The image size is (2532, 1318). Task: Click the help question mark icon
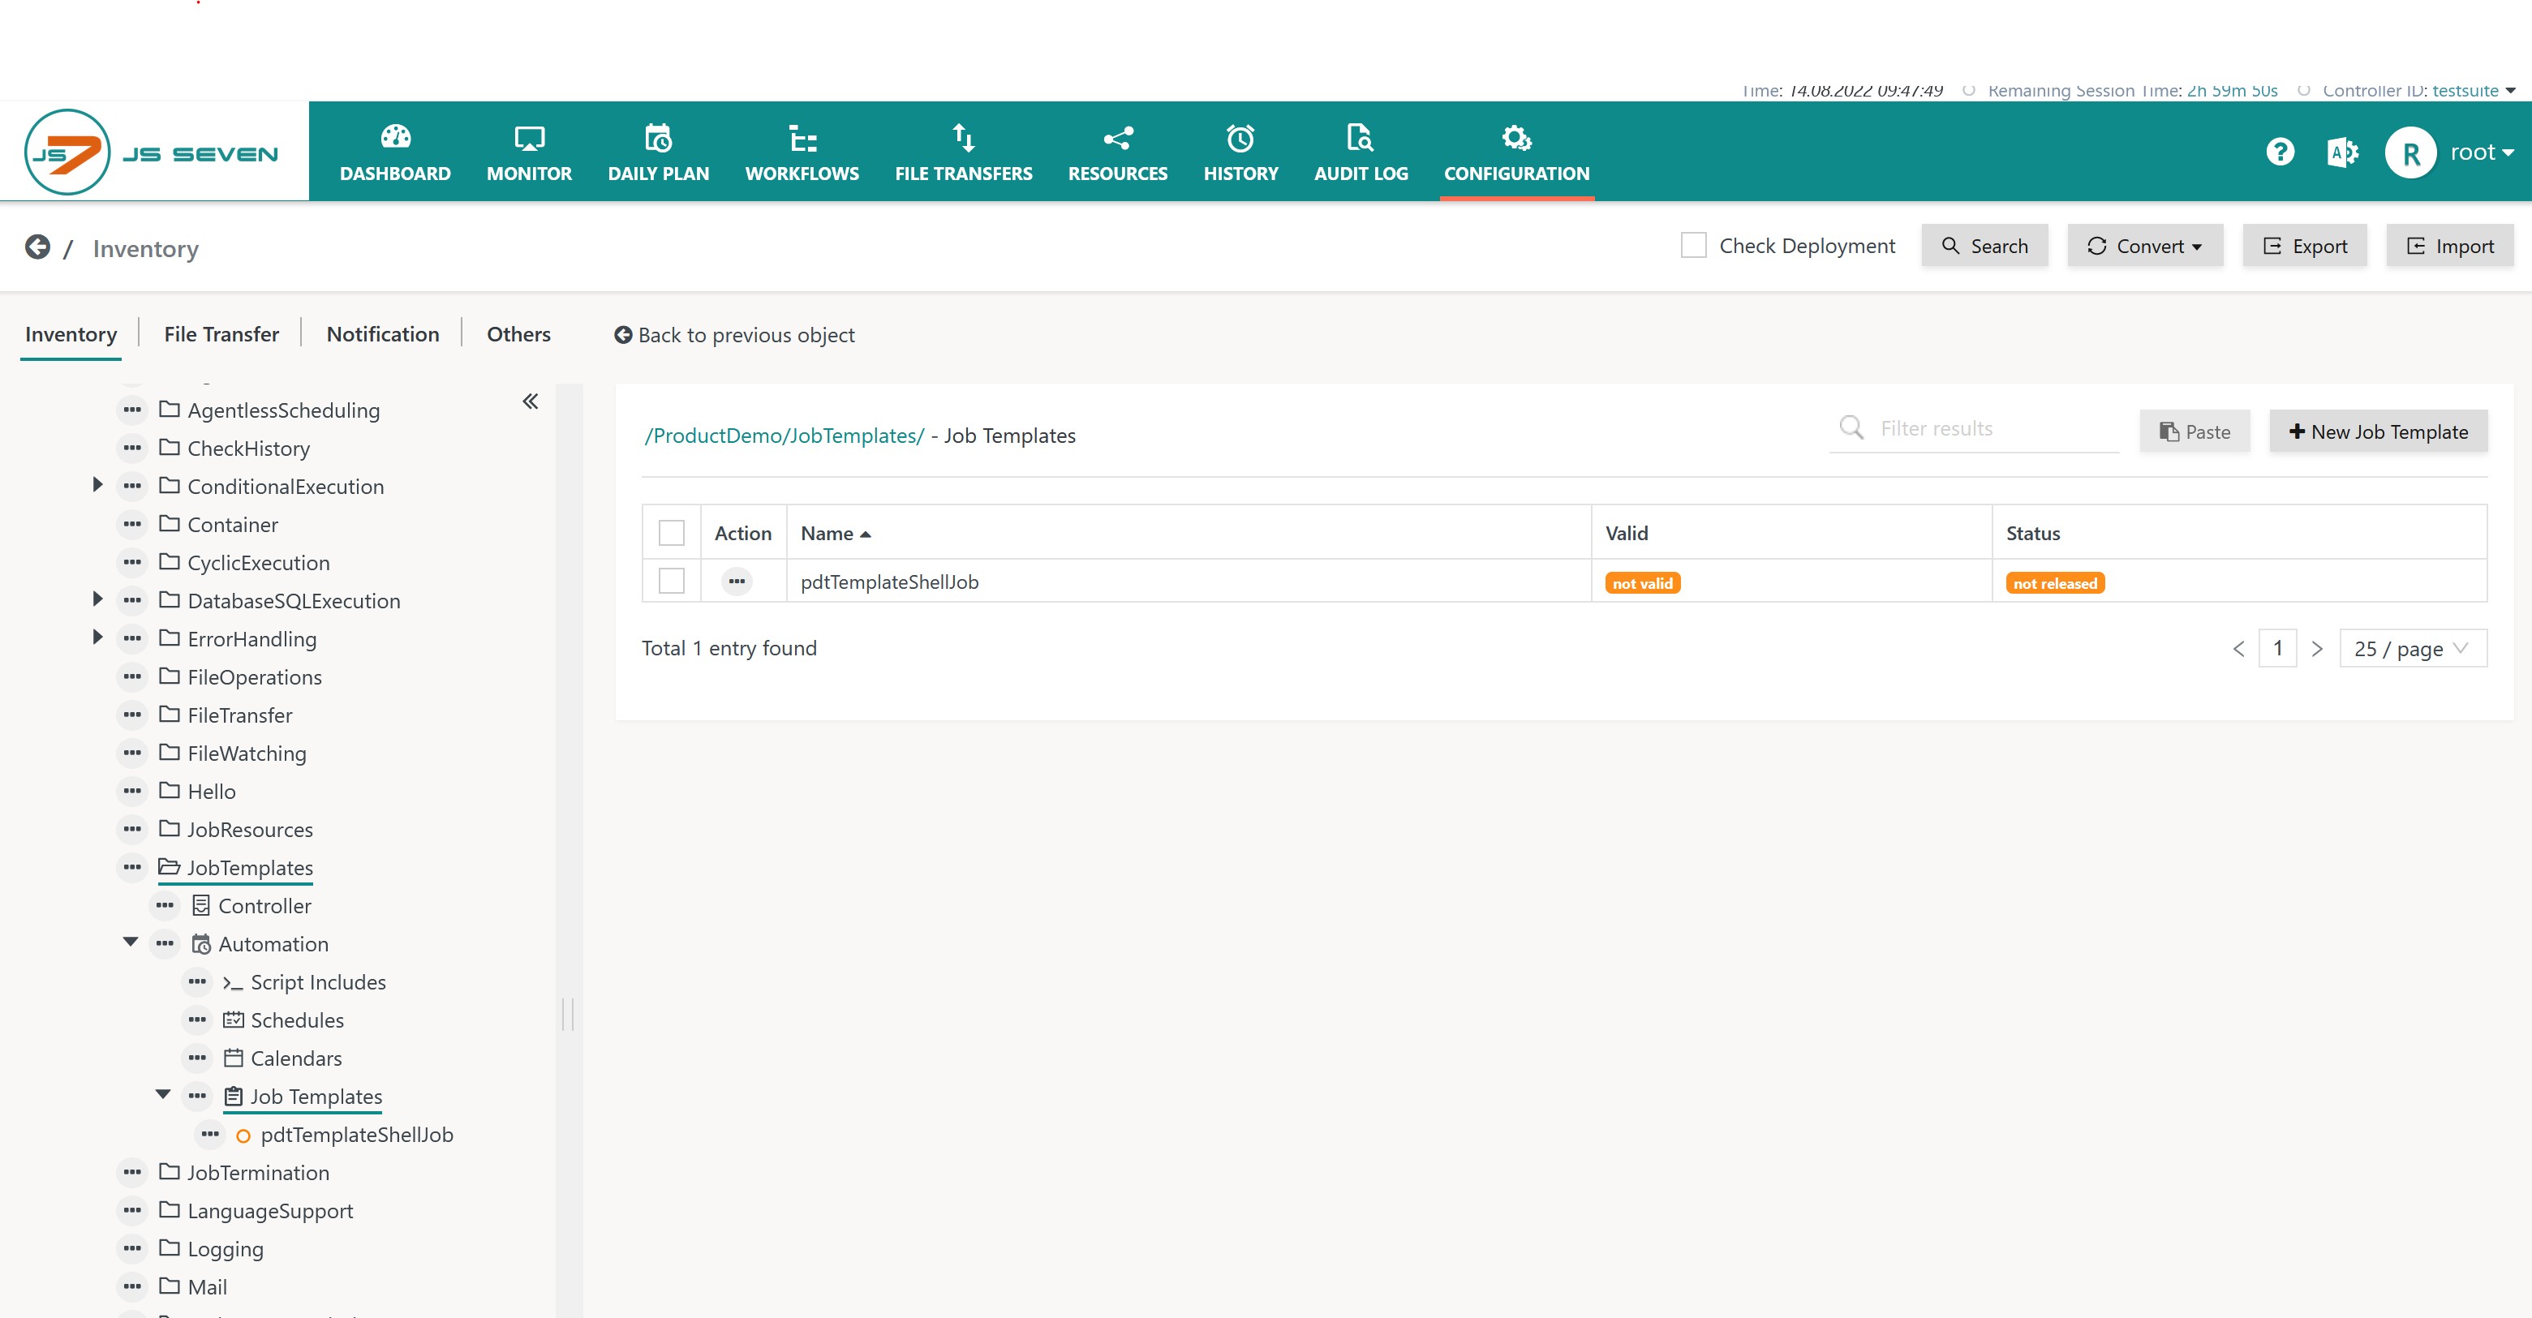click(2280, 152)
